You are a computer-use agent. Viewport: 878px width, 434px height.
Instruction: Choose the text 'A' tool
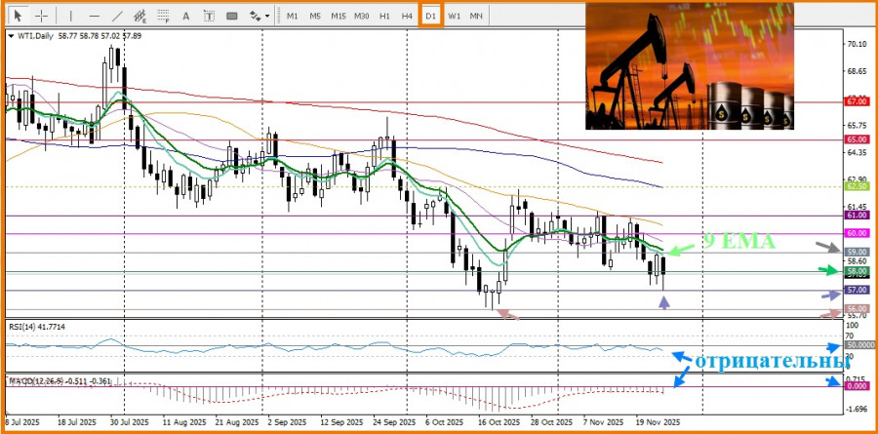[186, 16]
